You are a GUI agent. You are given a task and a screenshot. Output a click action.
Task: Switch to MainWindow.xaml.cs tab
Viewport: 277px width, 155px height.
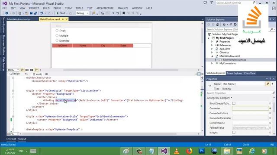[x=19, y=19]
